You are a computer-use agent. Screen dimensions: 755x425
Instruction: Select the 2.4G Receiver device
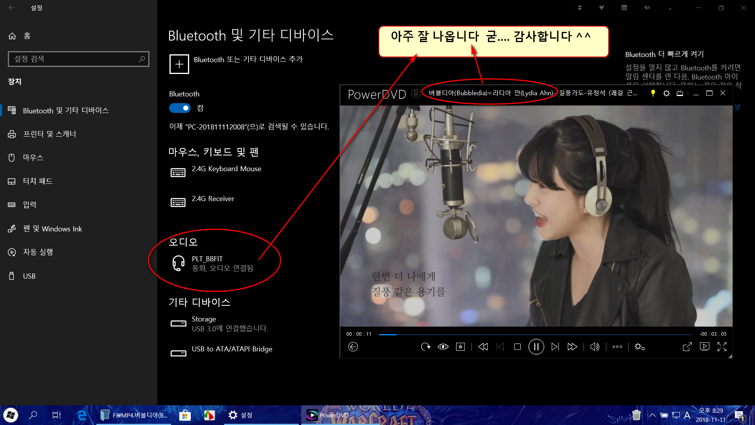coord(203,202)
